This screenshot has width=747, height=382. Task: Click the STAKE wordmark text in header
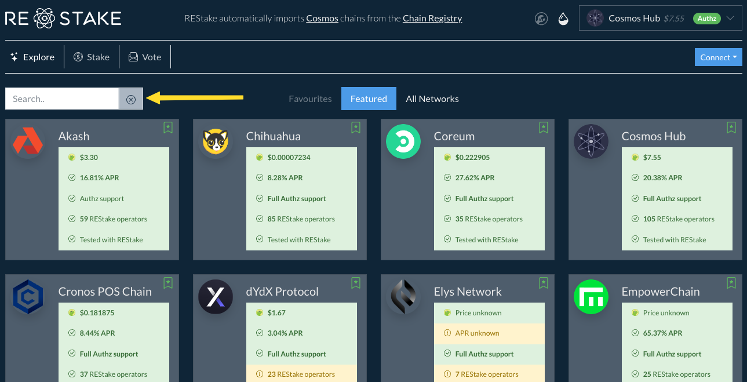tap(90, 19)
